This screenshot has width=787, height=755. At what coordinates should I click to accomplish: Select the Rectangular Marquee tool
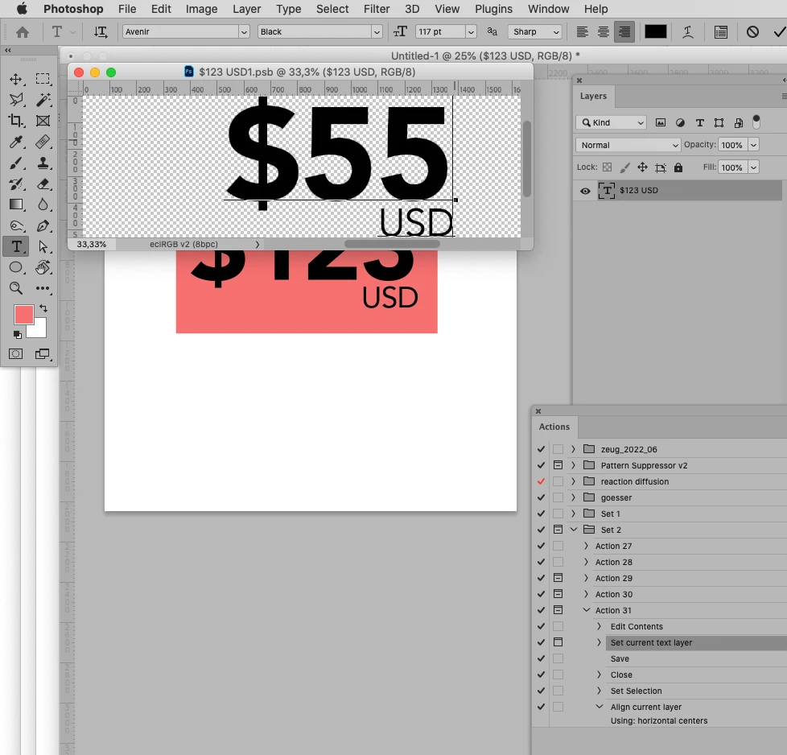[43, 79]
